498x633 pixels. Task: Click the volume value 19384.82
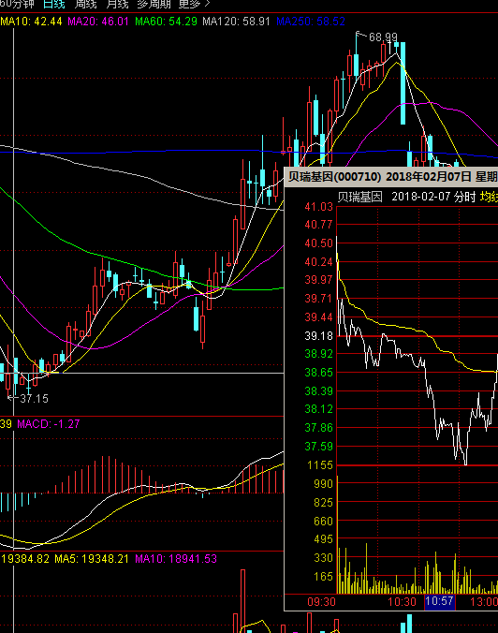[25, 559]
